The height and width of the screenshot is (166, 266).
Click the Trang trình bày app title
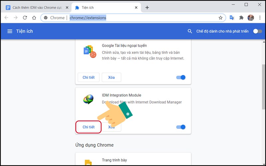(114, 160)
